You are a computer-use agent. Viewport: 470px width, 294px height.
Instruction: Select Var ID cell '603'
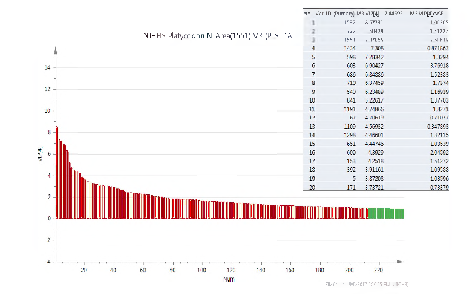tap(352, 66)
